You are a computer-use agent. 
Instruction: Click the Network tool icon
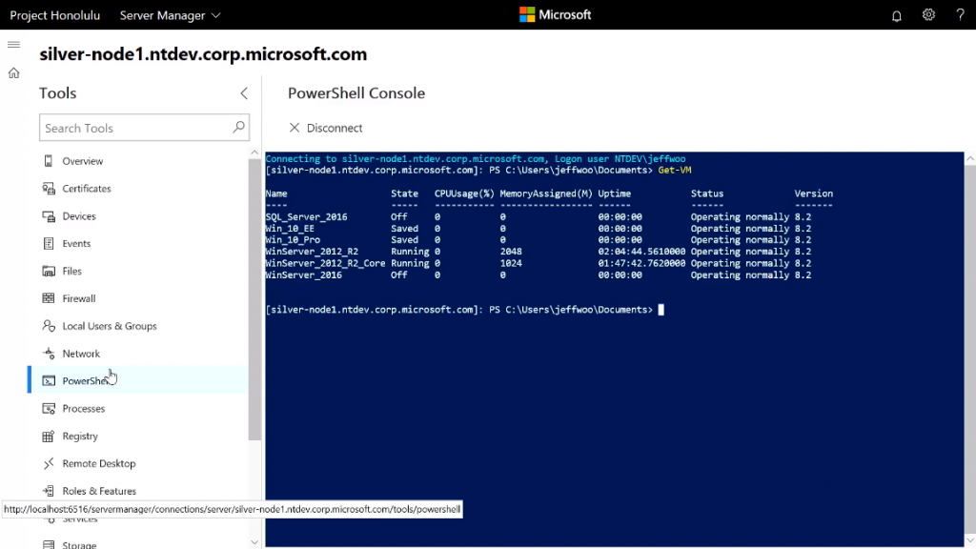[49, 354]
